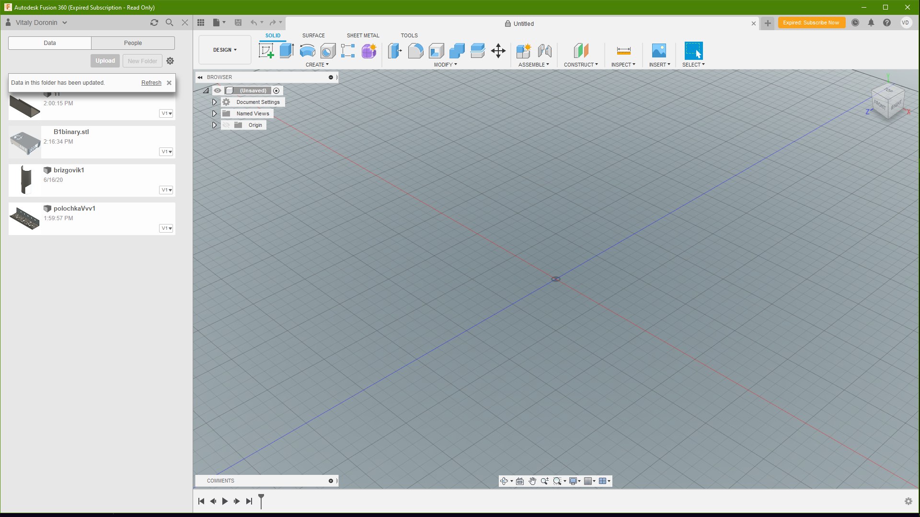The width and height of the screenshot is (920, 517).
Task: Switch to the SURFACE tab
Action: (x=313, y=35)
